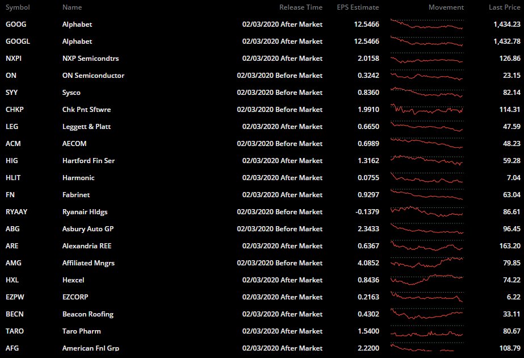Select Hexcel release time After Market

pyautogui.click(x=282, y=280)
